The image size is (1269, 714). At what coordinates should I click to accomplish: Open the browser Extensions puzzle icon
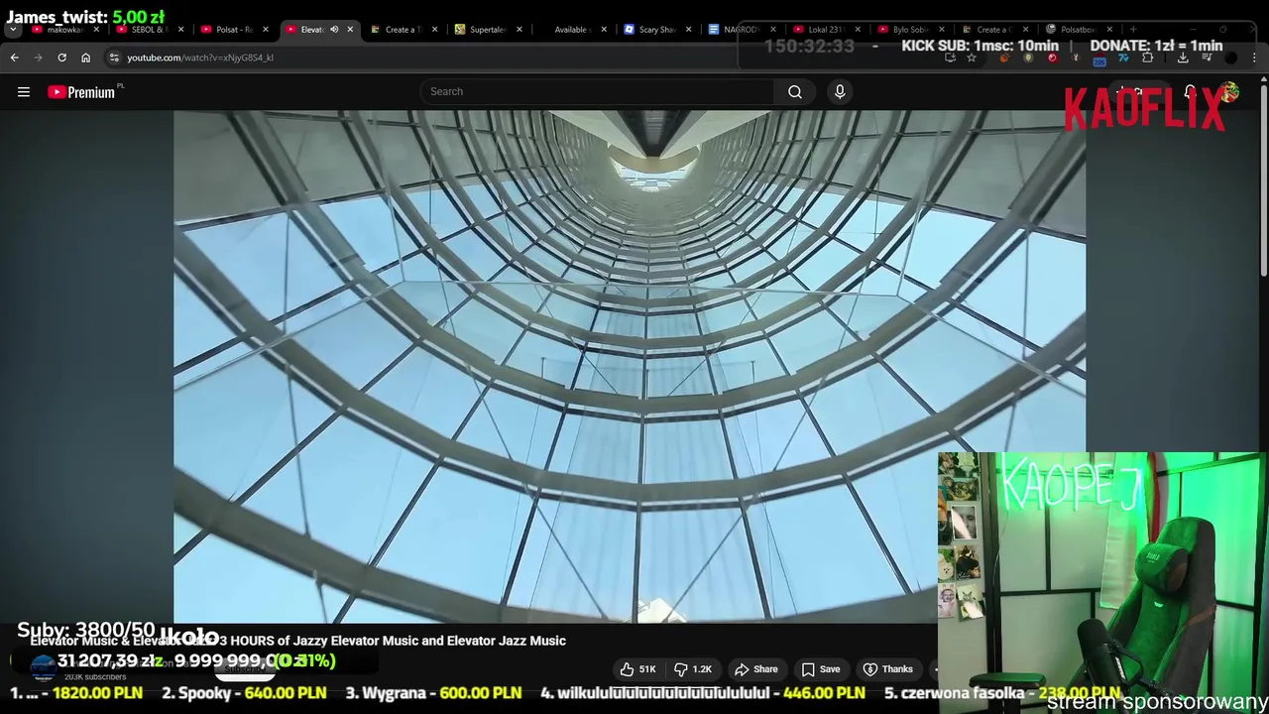tap(1148, 58)
